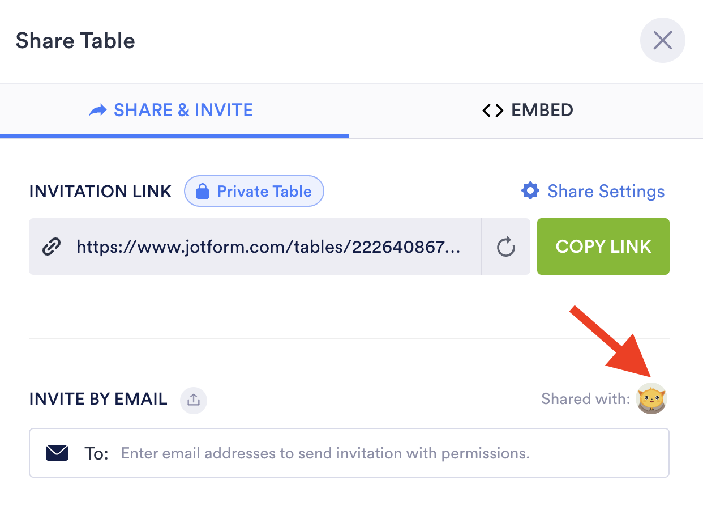
Task: Click the chain link icon
Action: click(52, 247)
